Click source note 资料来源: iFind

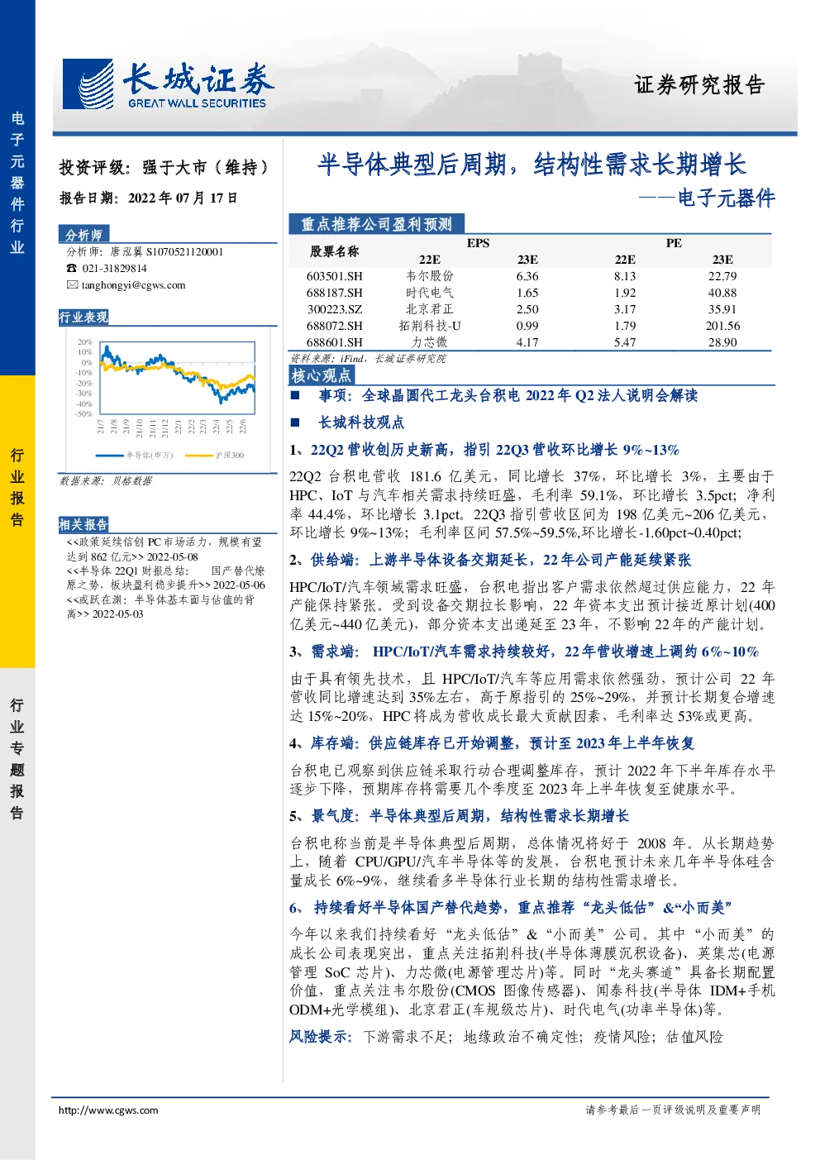pos(368,359)
